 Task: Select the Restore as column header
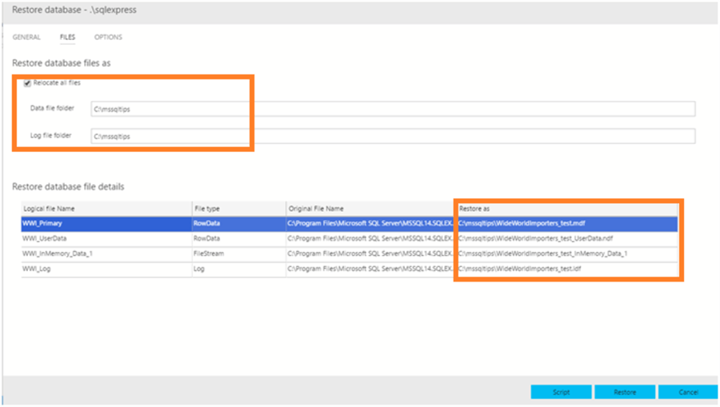[x=474, y=209]
